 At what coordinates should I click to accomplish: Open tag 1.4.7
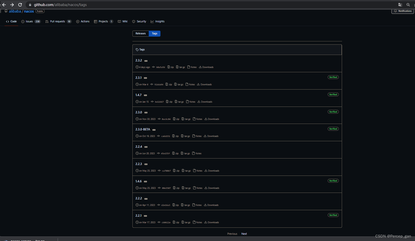coord(138,95)
